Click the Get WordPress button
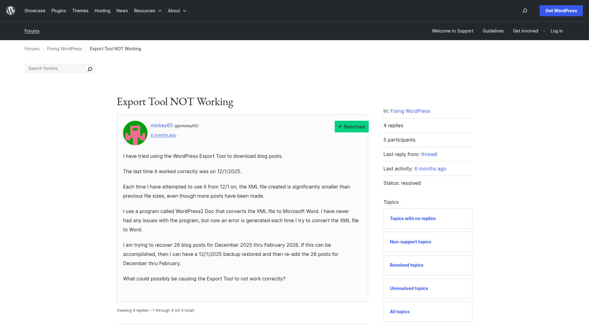 pos(561,11)
